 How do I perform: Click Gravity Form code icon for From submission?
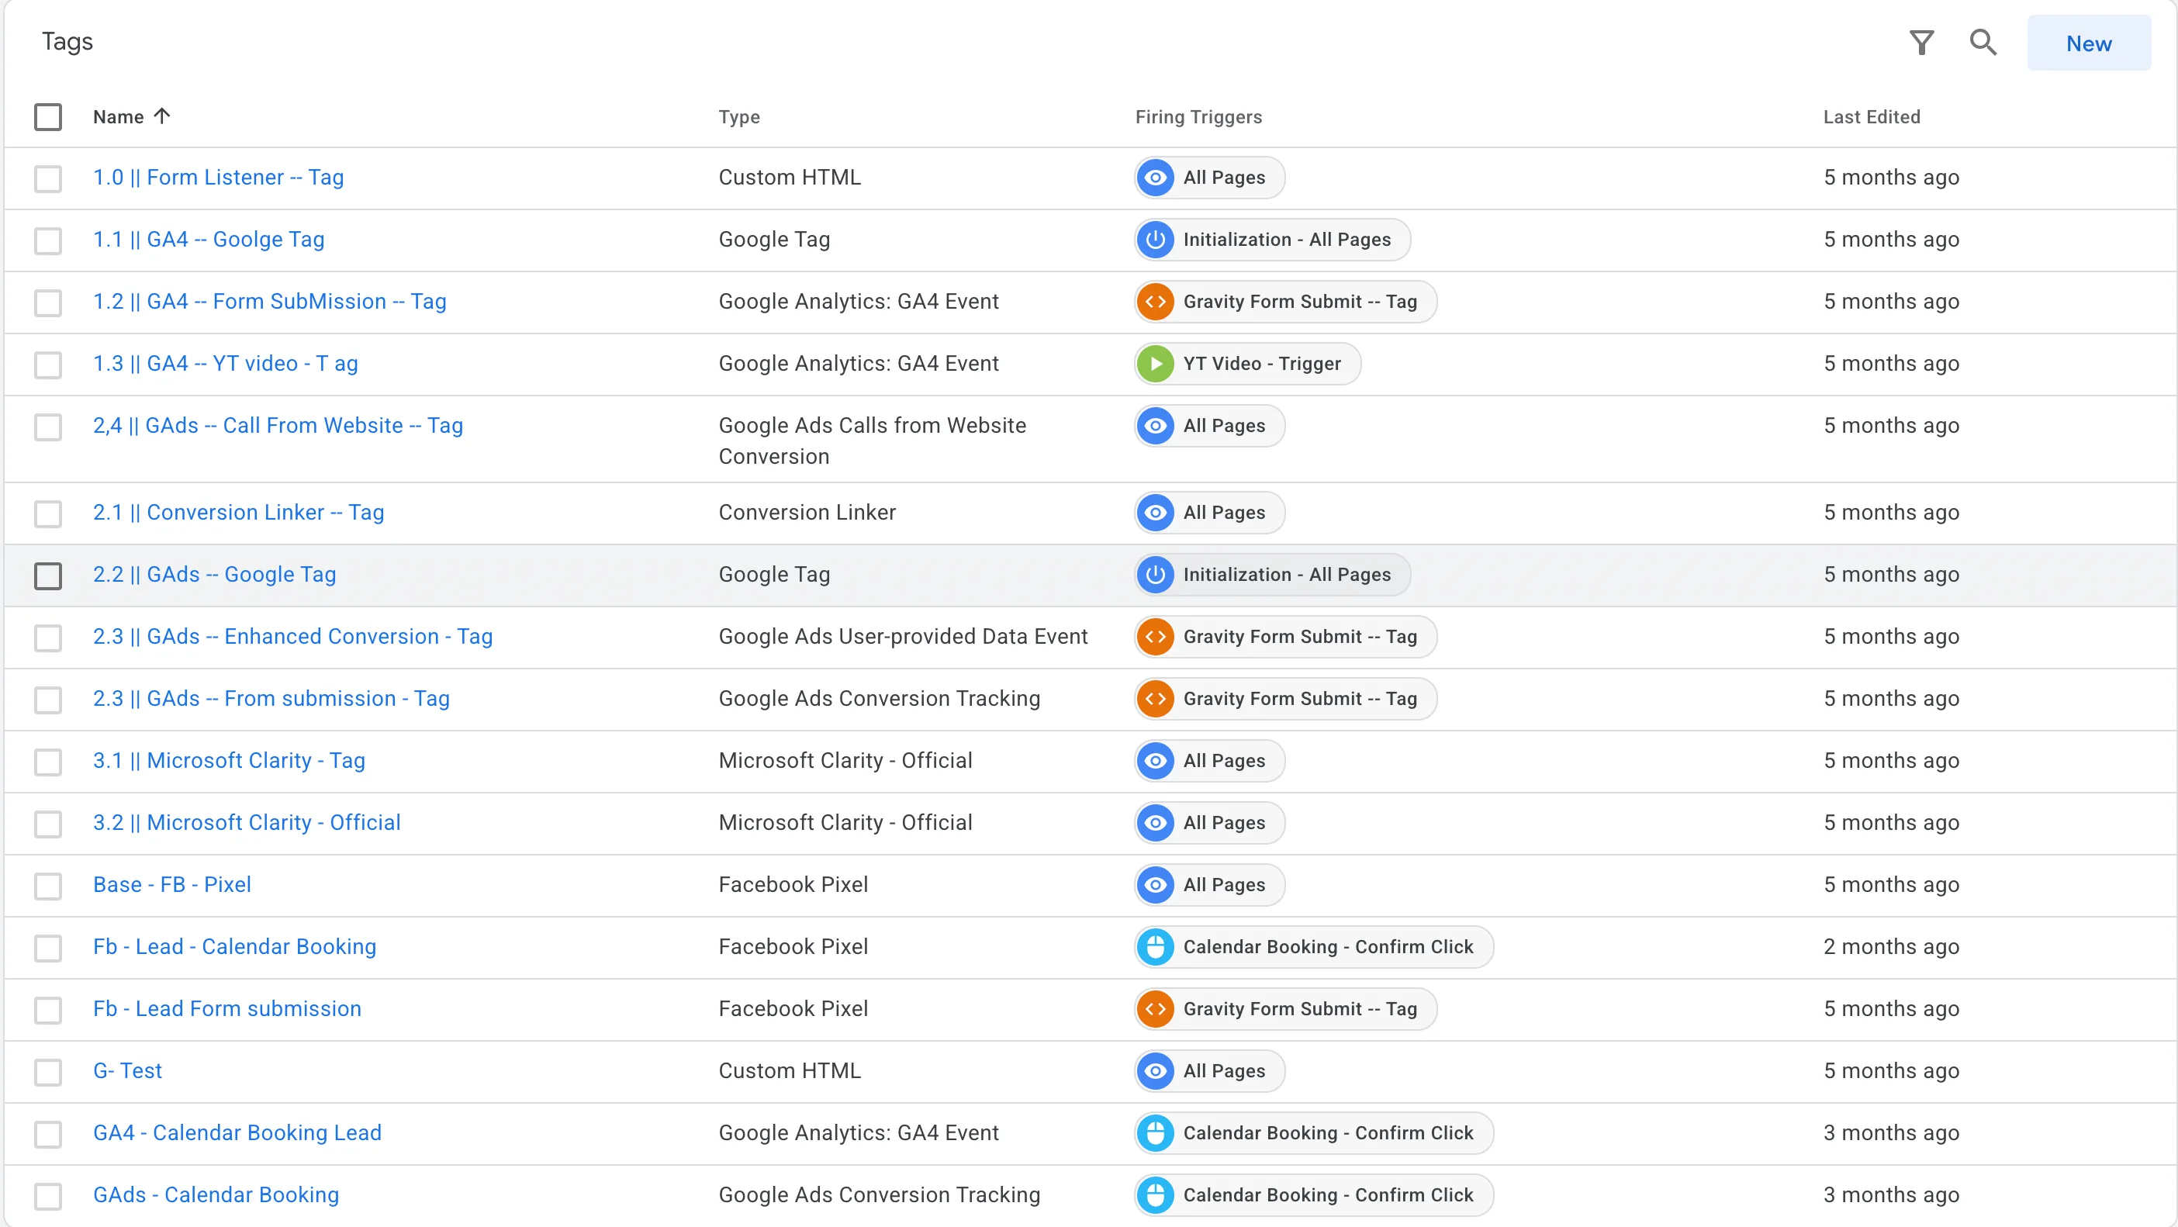click(1155, 699)
